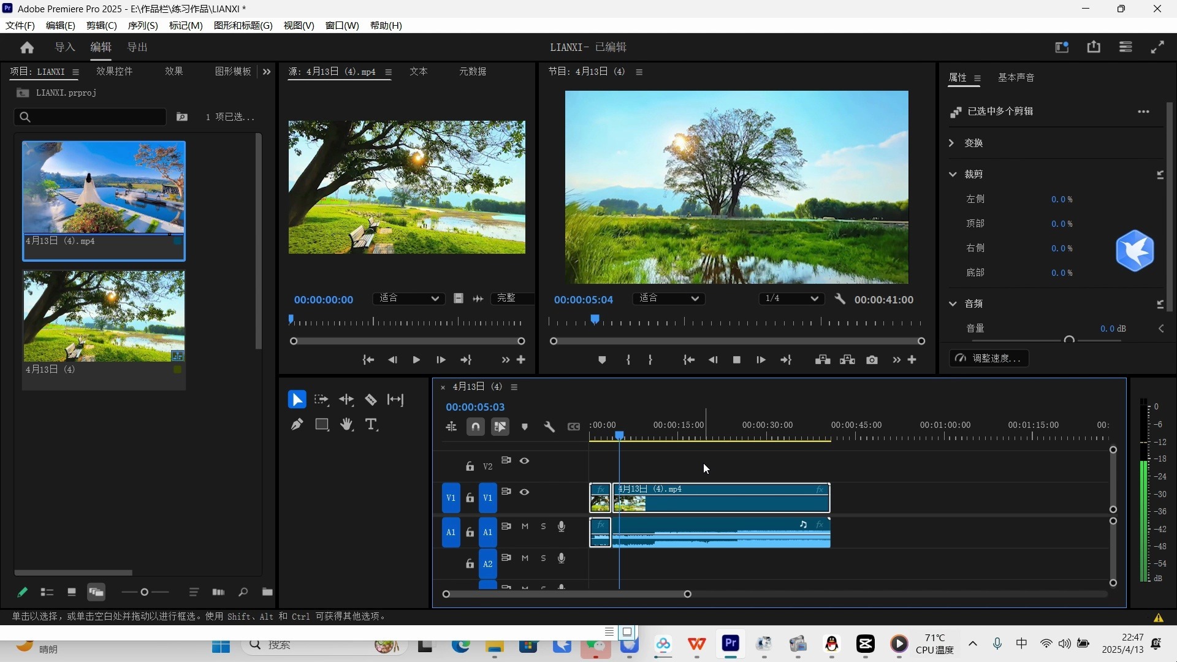Viewport: 1177px width, 662px height.
Task: Toggle snap magnet in timeline
Action: pos(476,427)
